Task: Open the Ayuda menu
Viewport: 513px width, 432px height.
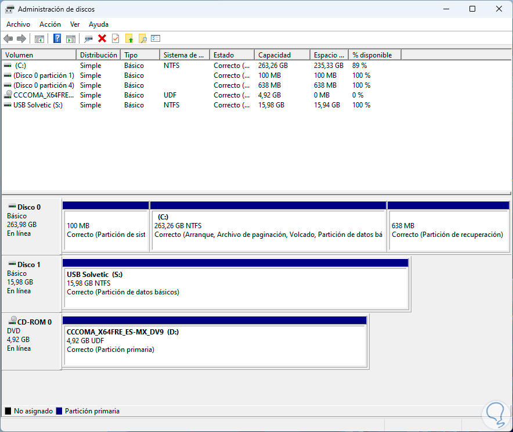Action: [x=99, y=24]
